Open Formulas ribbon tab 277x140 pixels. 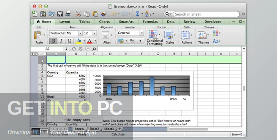[150, 22]
